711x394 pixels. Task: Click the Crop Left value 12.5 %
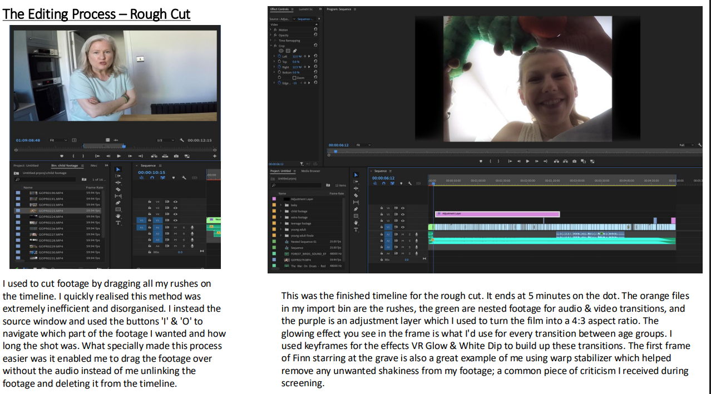[x=297, y=56]
